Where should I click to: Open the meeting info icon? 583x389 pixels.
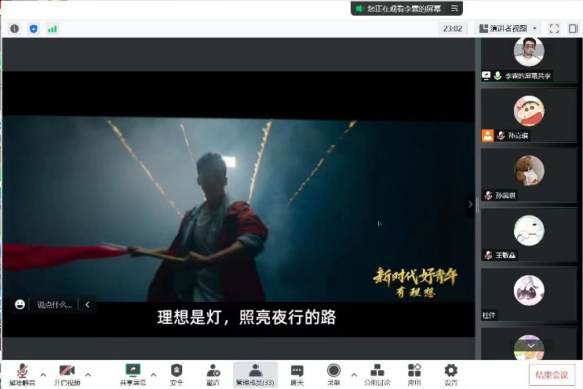(14, 28)
